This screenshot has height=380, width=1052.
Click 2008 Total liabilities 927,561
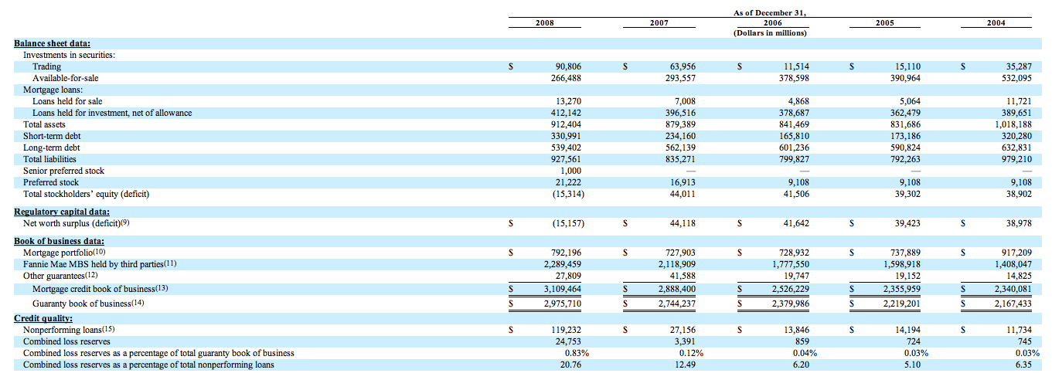[565, 159]
